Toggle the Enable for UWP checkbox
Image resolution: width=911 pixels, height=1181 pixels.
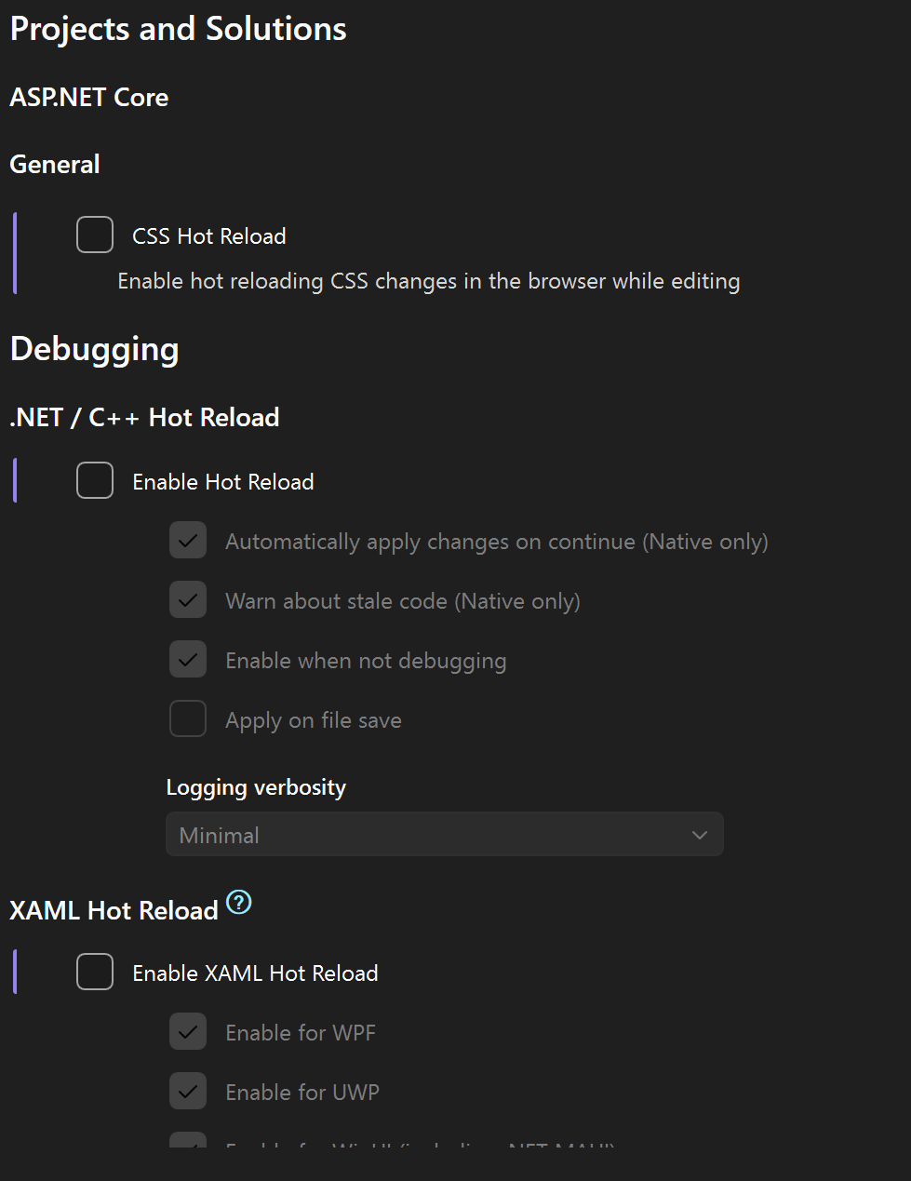point(188,1092)
